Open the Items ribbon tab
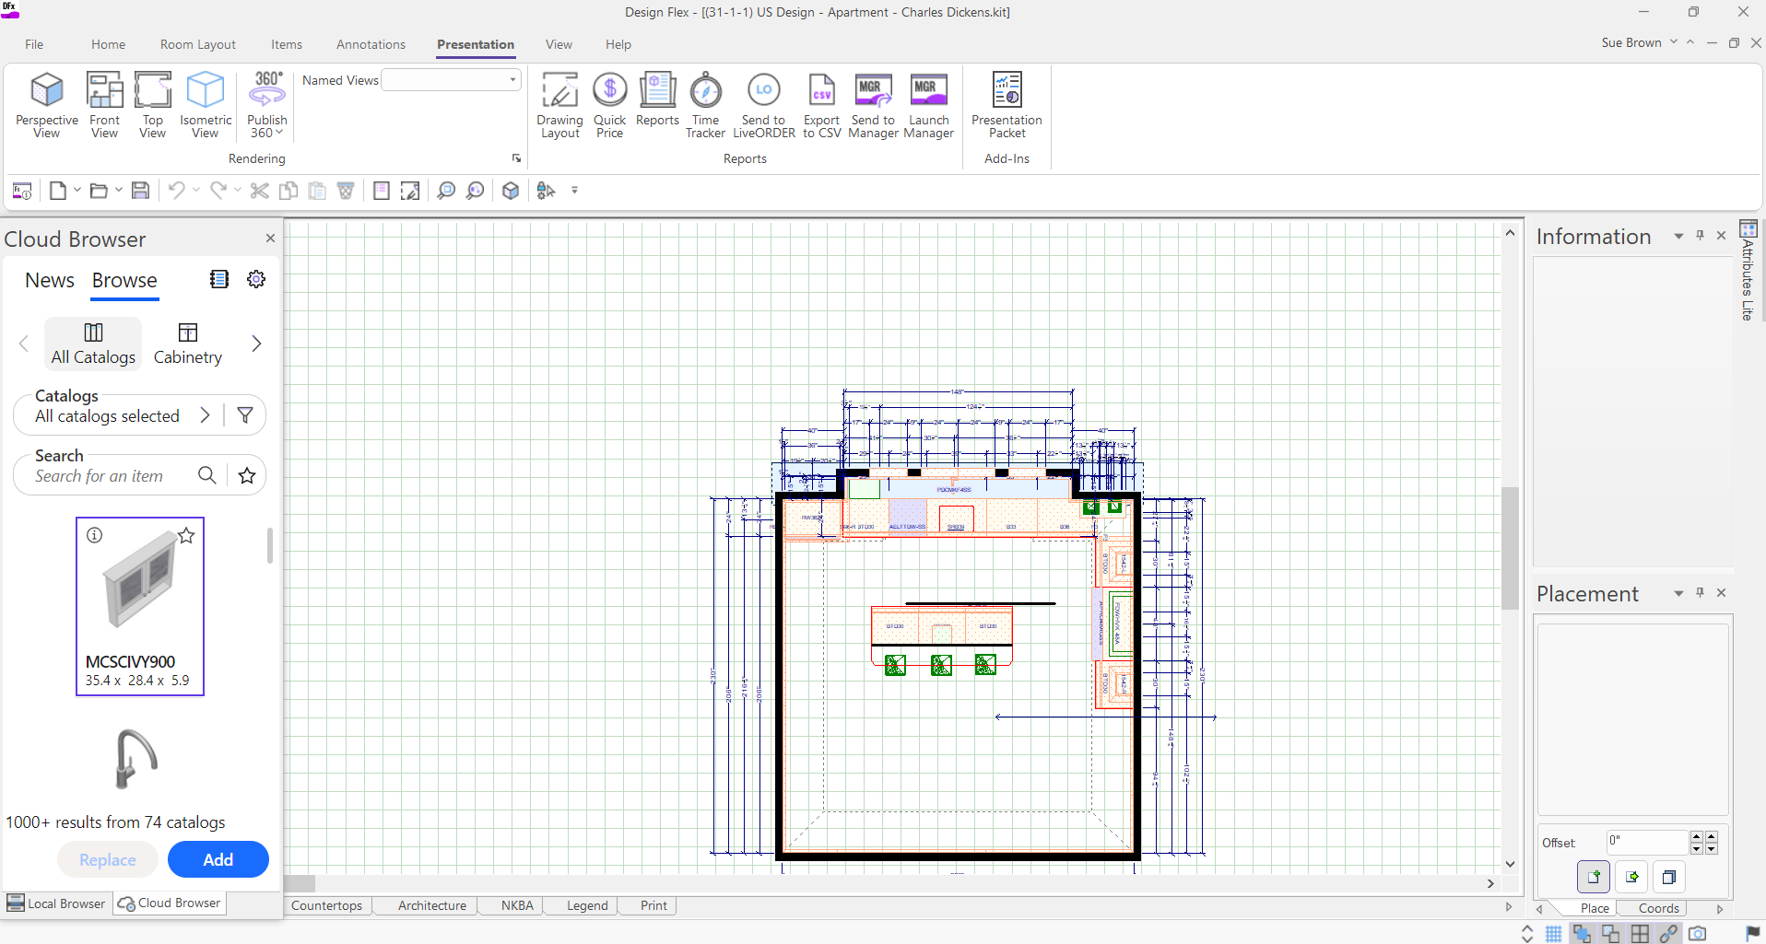The height and width of the screenshot is (944, 1766). tap(287, 44)
